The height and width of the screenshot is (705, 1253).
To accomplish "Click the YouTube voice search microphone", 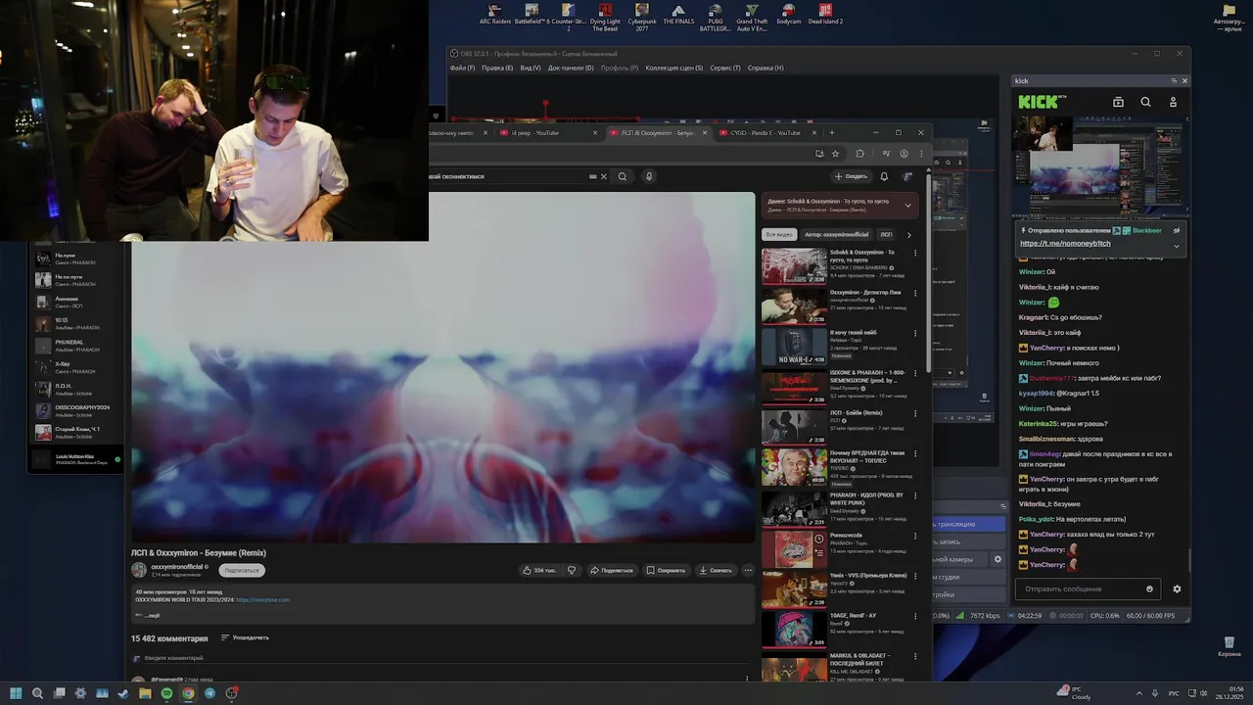I will pos(648,177).
